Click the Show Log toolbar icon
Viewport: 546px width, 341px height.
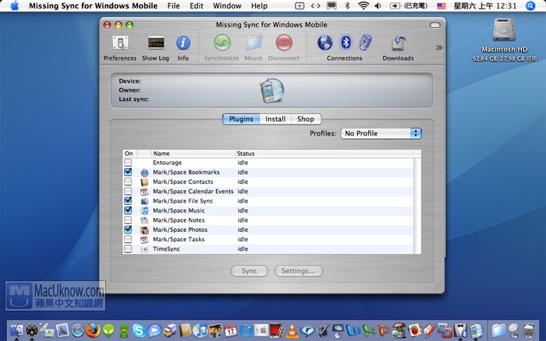pyautogui.click(x=155, y=48)
